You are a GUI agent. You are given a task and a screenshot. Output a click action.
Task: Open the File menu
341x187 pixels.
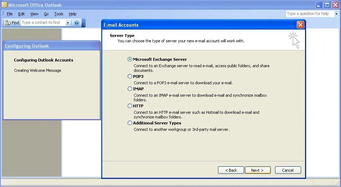coord(10,14)
